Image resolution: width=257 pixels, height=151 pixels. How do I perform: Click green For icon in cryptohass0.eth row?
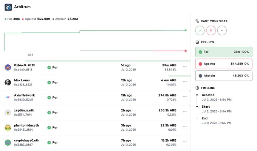tap(49, 142)
